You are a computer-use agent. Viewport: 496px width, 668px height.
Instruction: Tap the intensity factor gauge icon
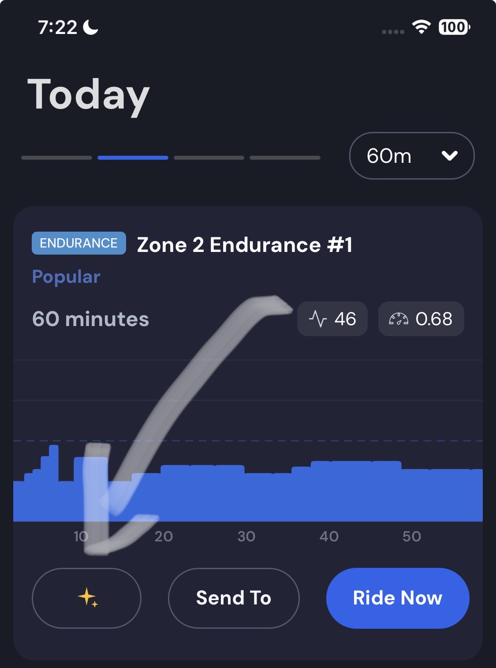pyautogui.click(x=398, y=319)
